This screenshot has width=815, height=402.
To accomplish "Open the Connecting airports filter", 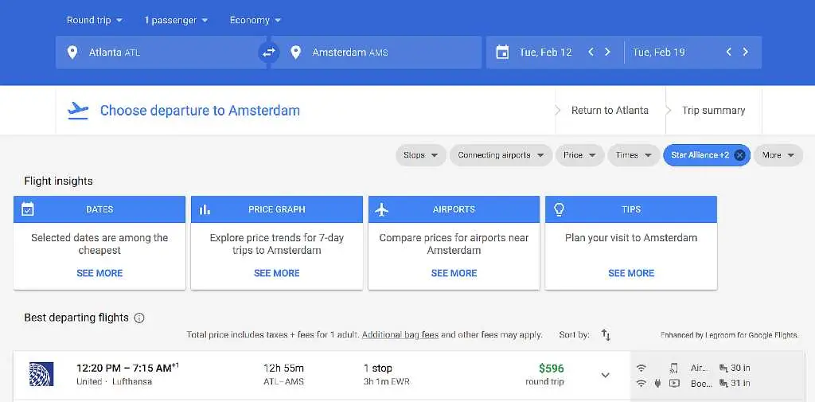I will (x=501, y=155).
